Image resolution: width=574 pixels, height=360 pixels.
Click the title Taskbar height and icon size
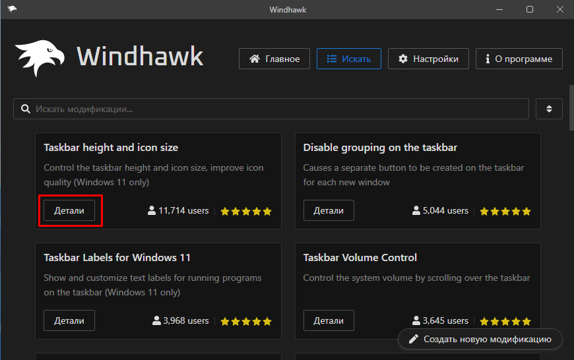point(111,148)
